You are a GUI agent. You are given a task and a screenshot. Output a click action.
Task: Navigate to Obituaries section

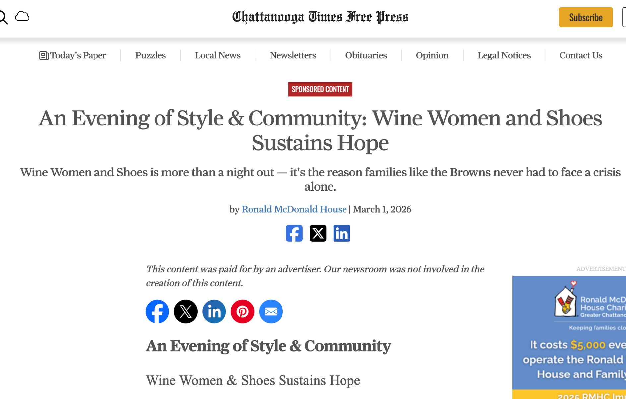366,55
